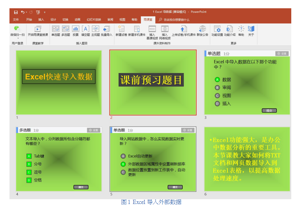
Task: Select slide 1 thumbnail Excel快速导入数据
Action: (x=59, y=82)
